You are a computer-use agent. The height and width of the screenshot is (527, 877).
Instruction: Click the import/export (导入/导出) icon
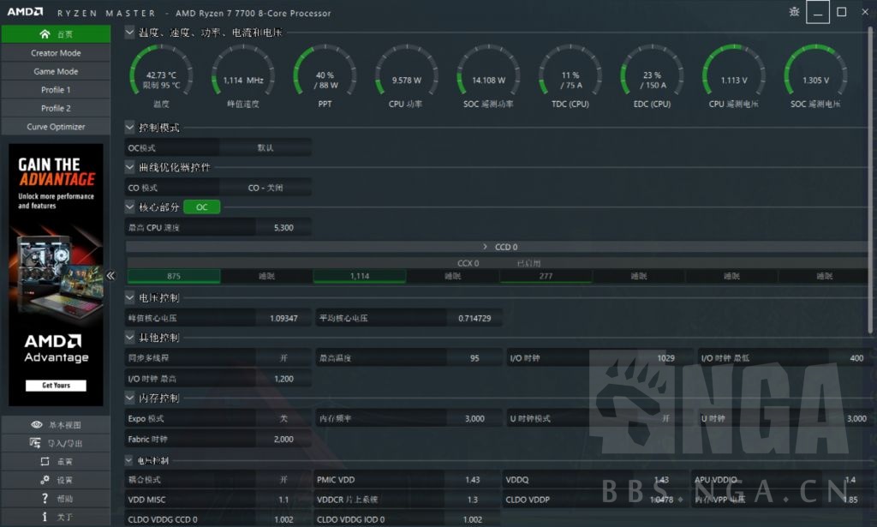34,443
